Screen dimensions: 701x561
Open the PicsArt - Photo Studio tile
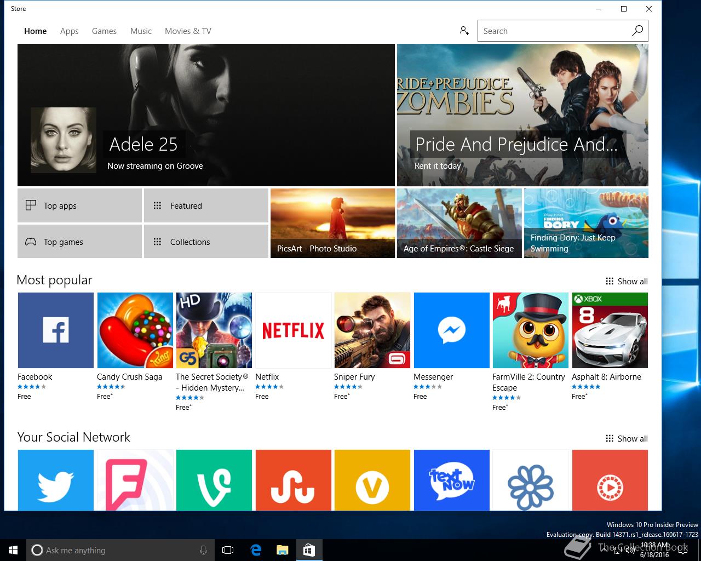[x=332, y=223]
